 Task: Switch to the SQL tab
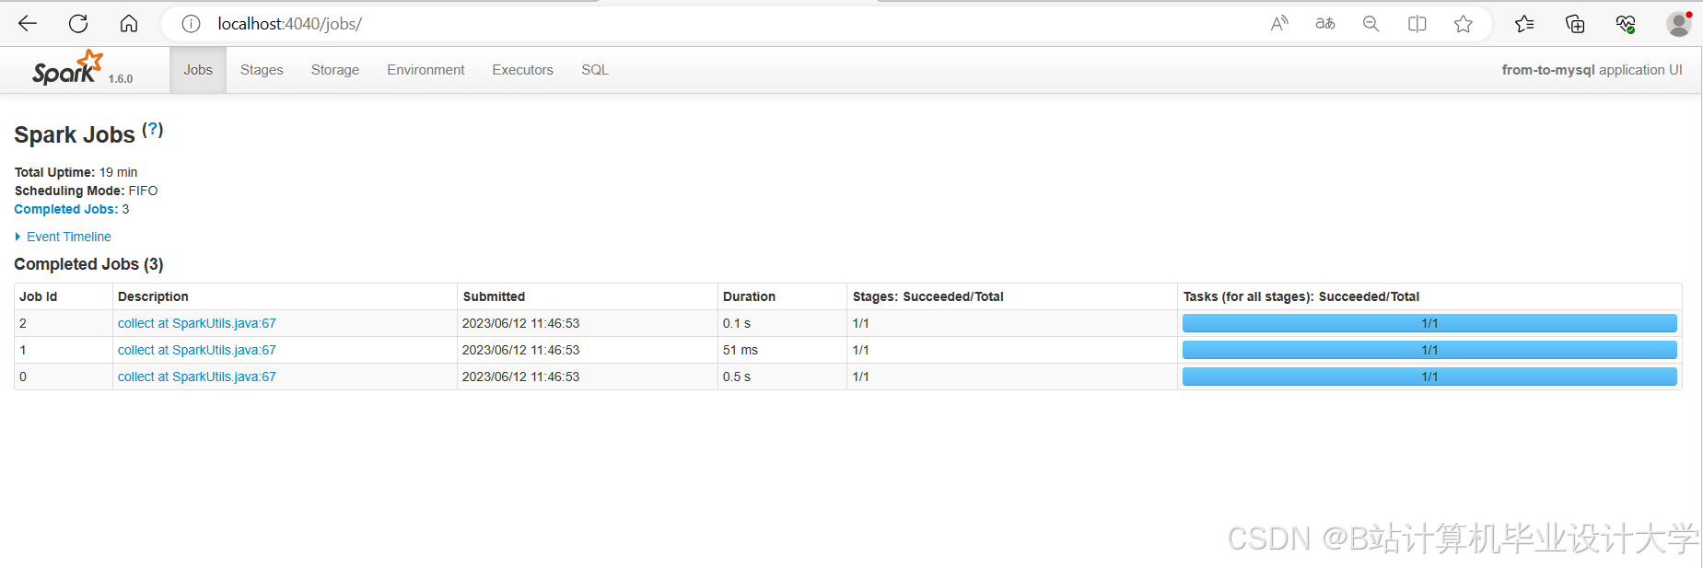point(595,70)
